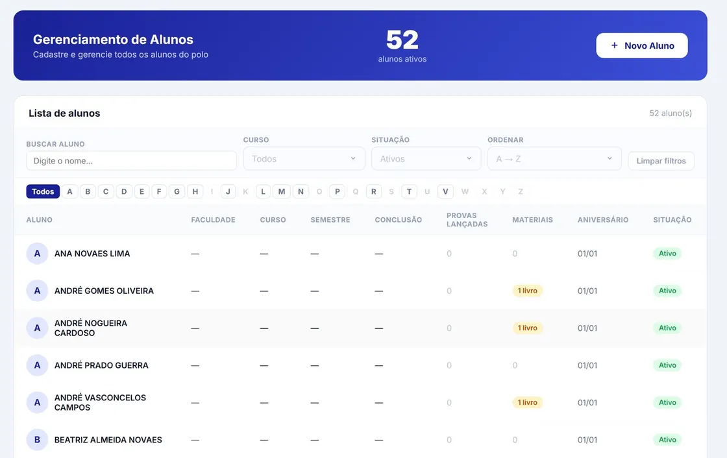Click the name BEATRIZ ALMEIDA NOVAES
The image size is (727, 458).
[x=108, y=440]
